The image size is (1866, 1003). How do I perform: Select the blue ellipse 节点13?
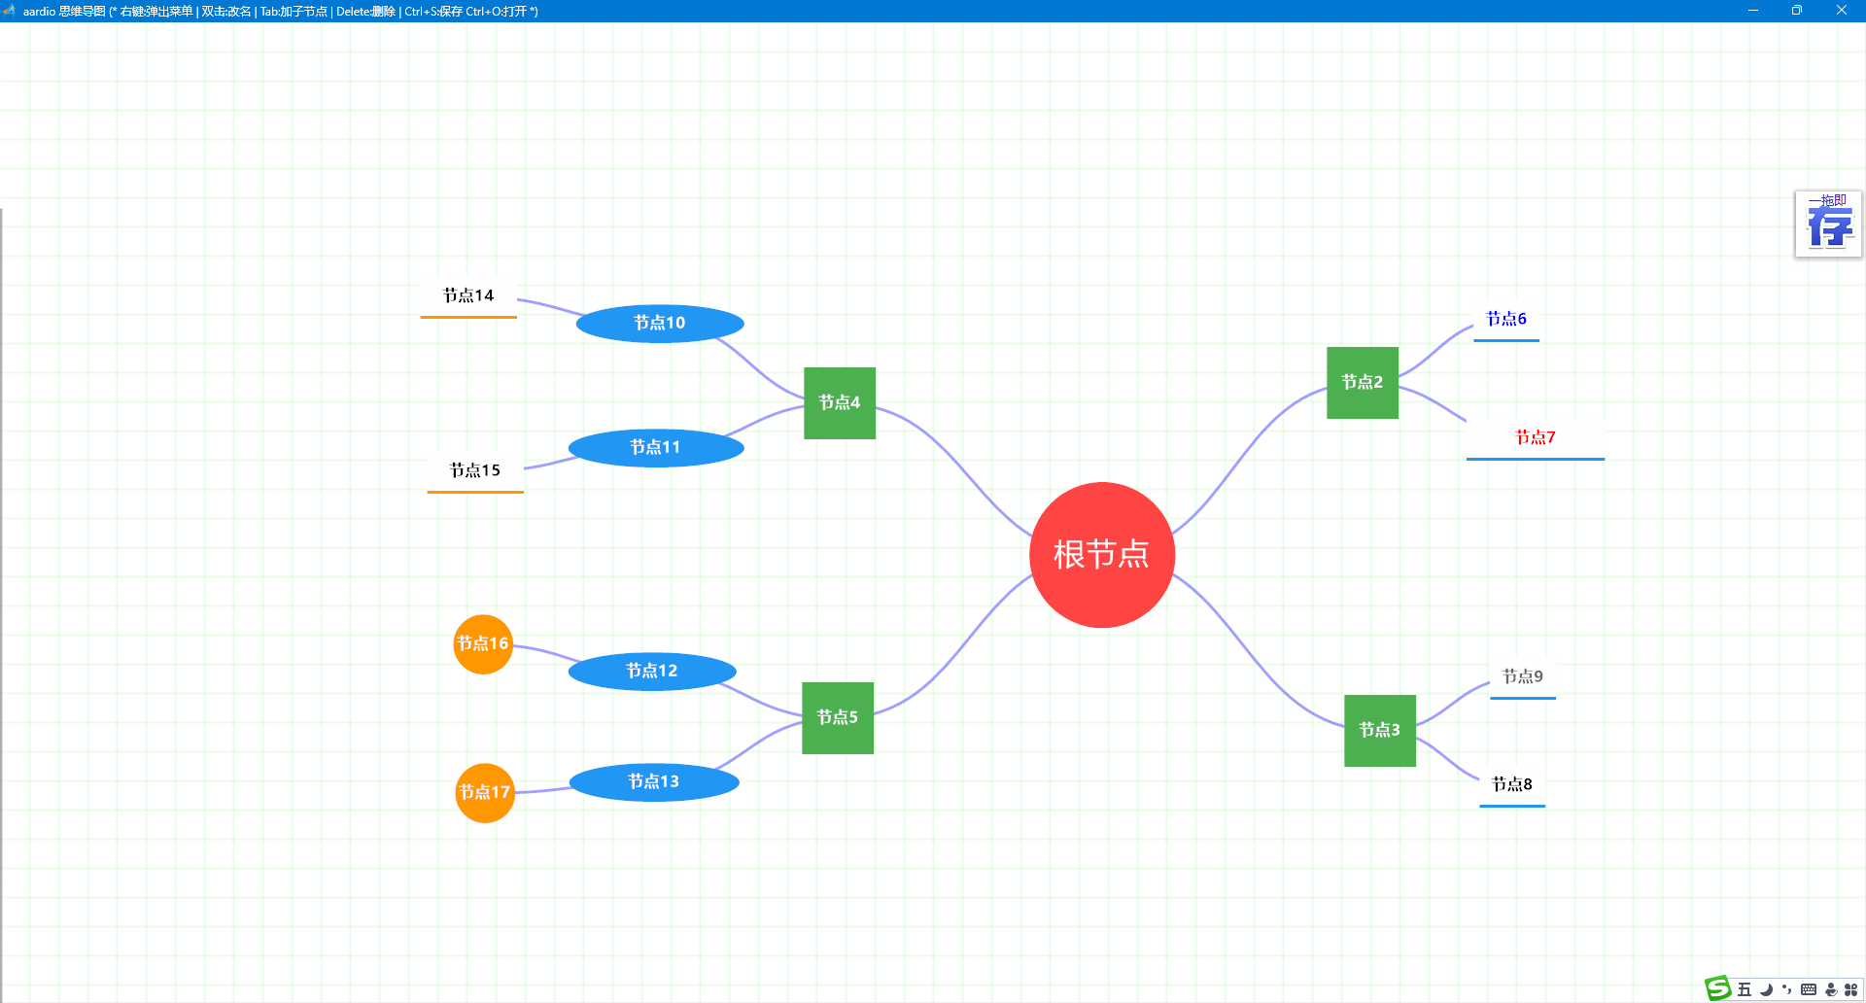tap(654, 782)
